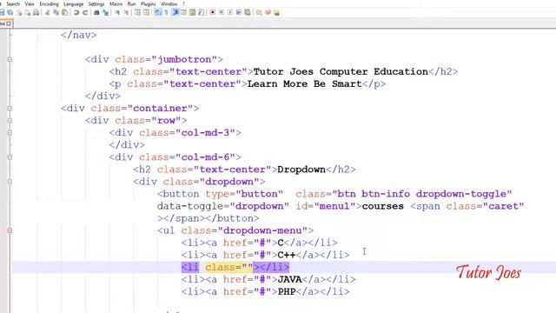Click the "col-md-6" class value

tap(205, 157)
